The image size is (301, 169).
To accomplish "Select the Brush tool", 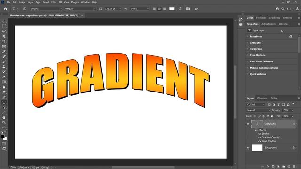I will coord(4,61).
